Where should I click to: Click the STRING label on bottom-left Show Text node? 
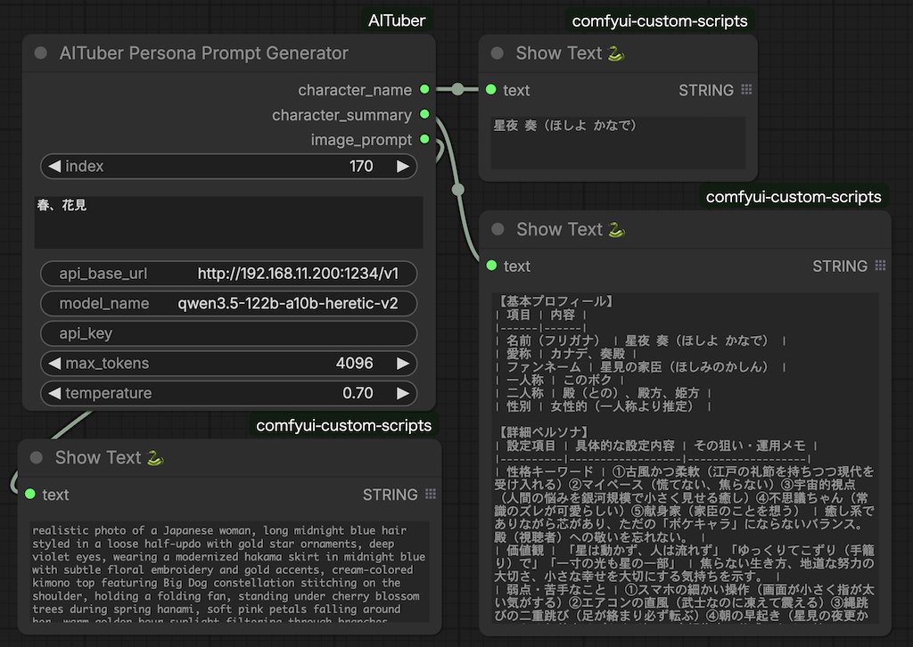[x=391, y=495]
